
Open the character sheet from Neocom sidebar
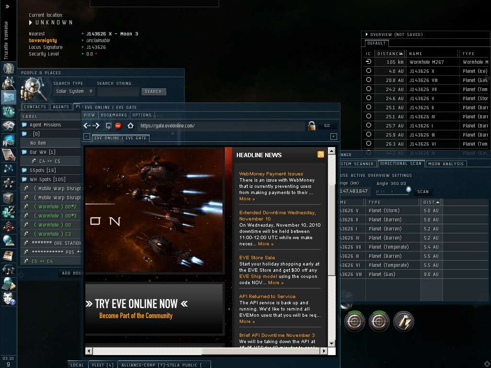[9, 68]
